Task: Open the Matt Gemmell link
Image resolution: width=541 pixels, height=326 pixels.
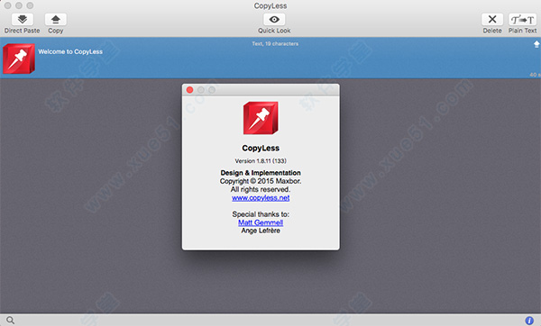Action: (261, 222)
